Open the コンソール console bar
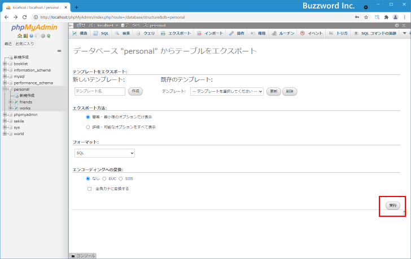 83,256
